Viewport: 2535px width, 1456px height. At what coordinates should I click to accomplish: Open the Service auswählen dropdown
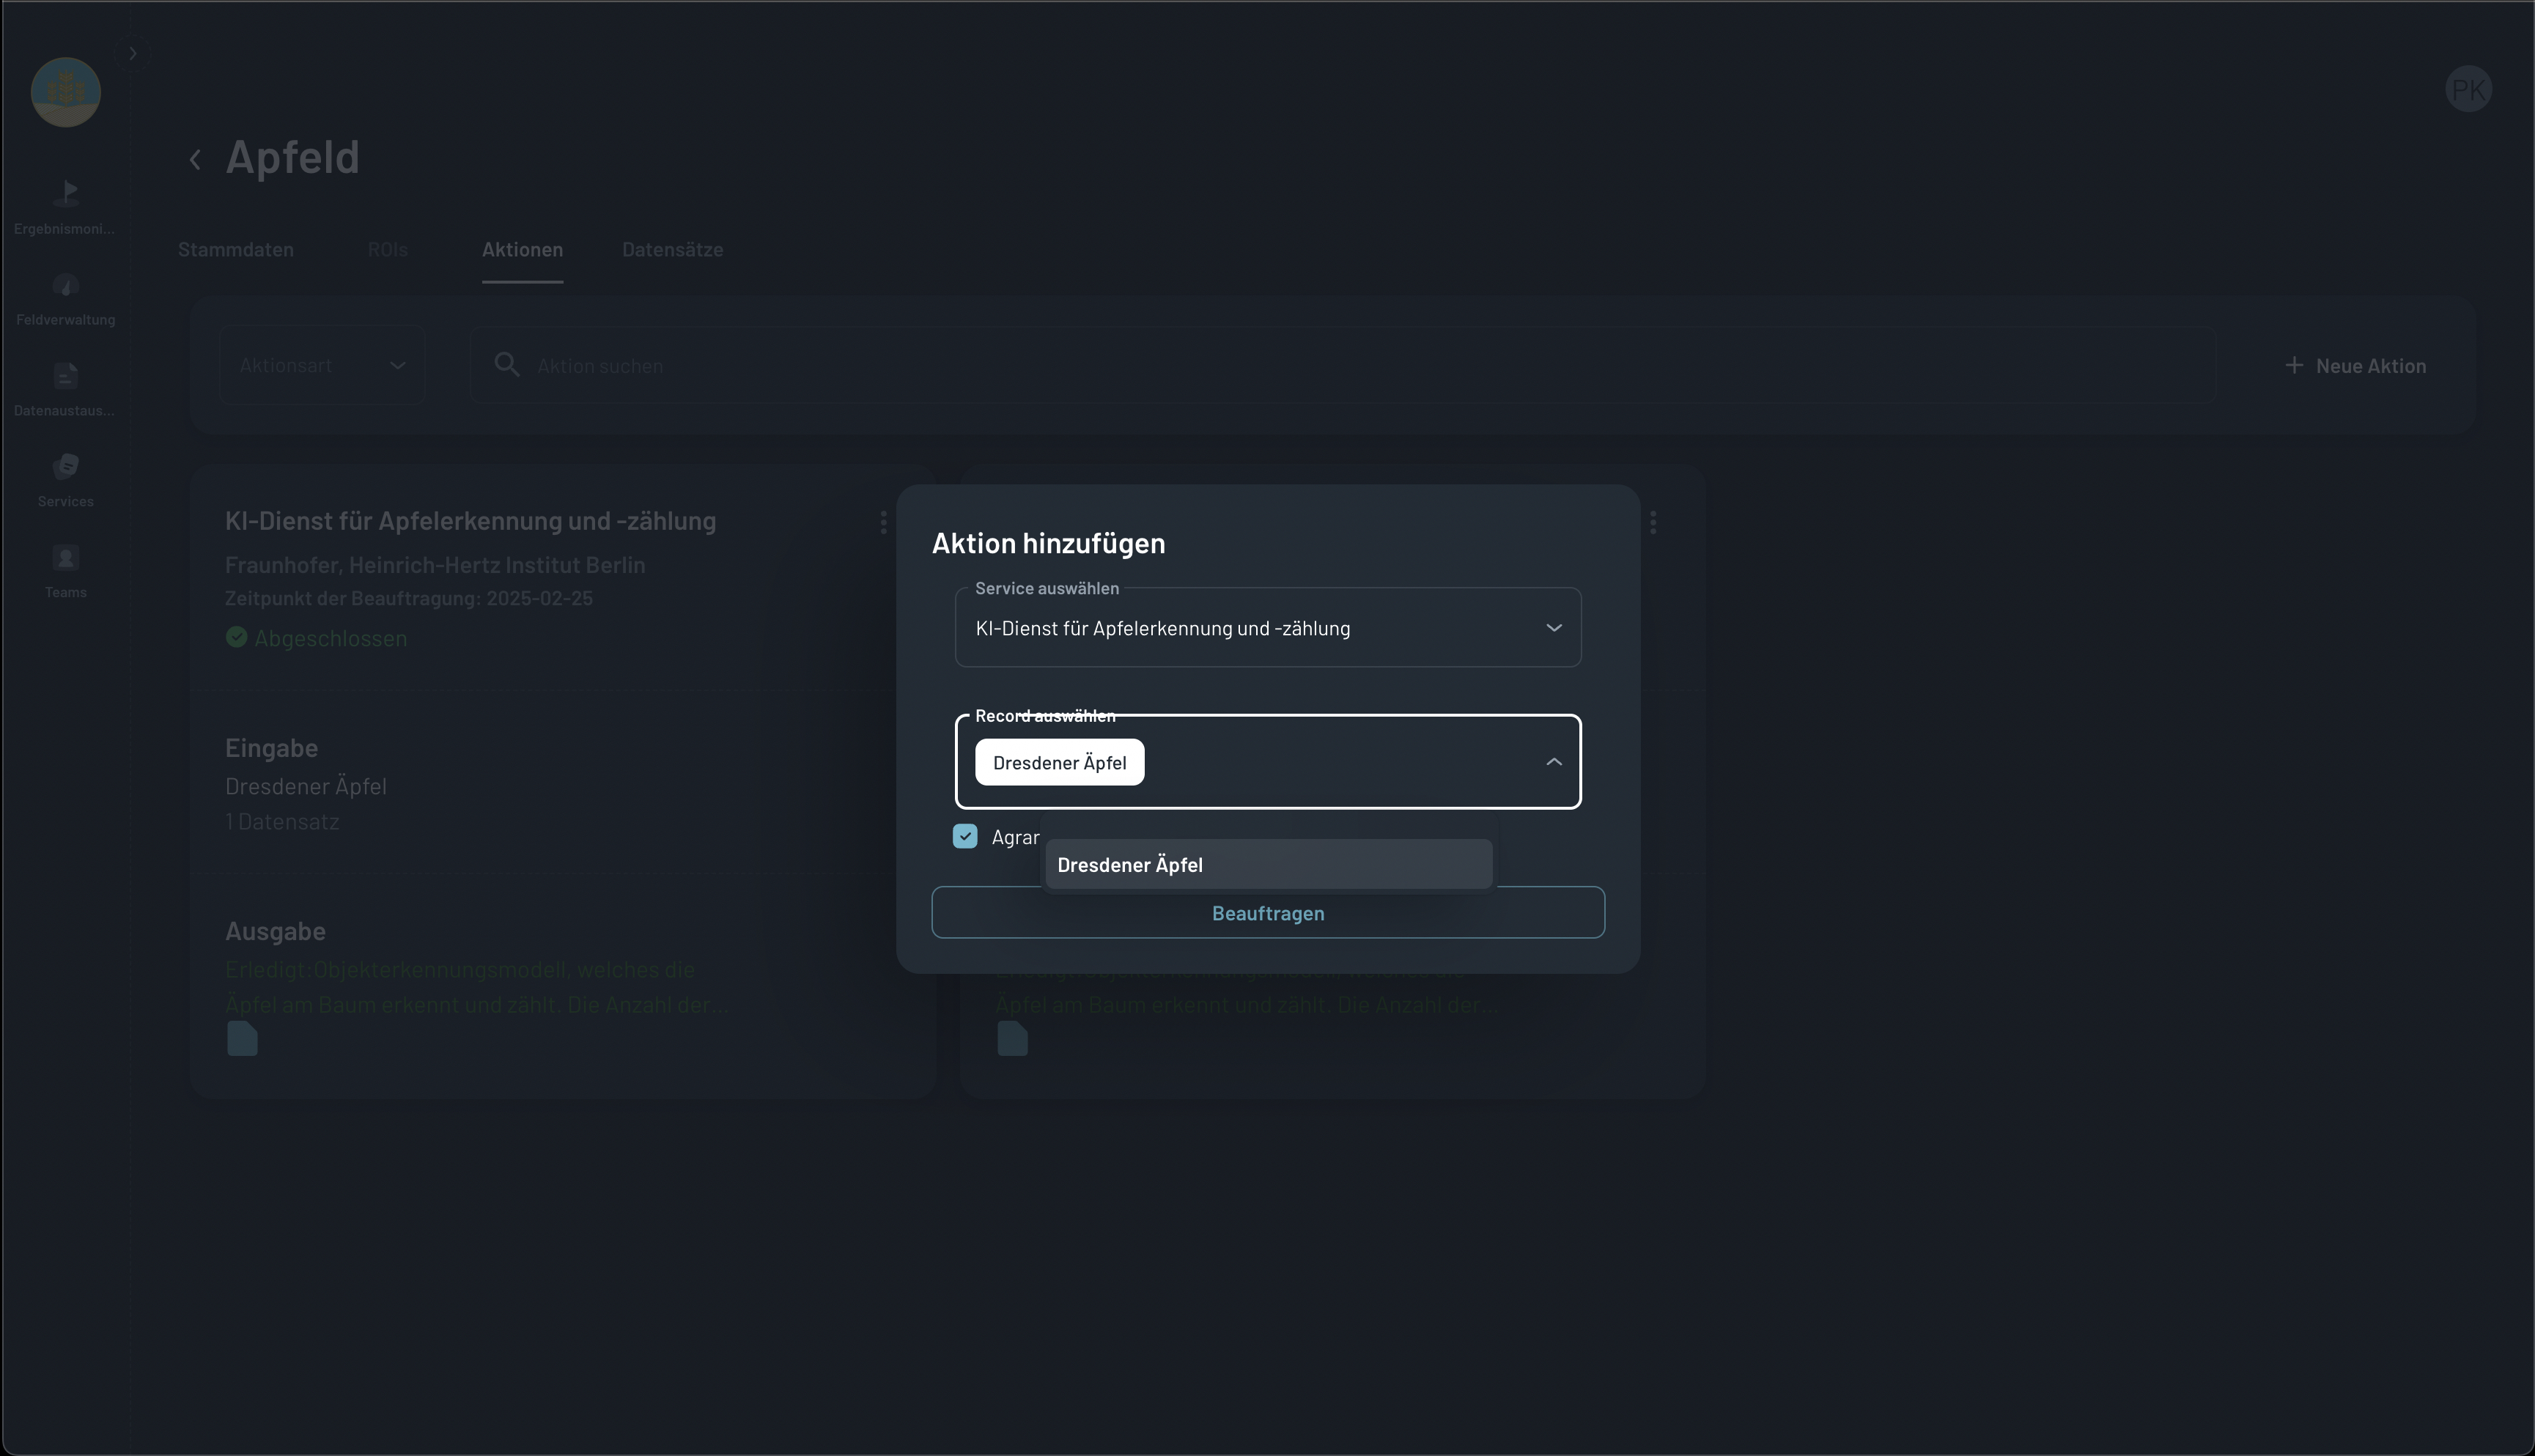1268,628
